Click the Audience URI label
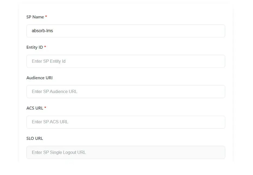Viewport: 253px width, 175px height. point(39,78)
